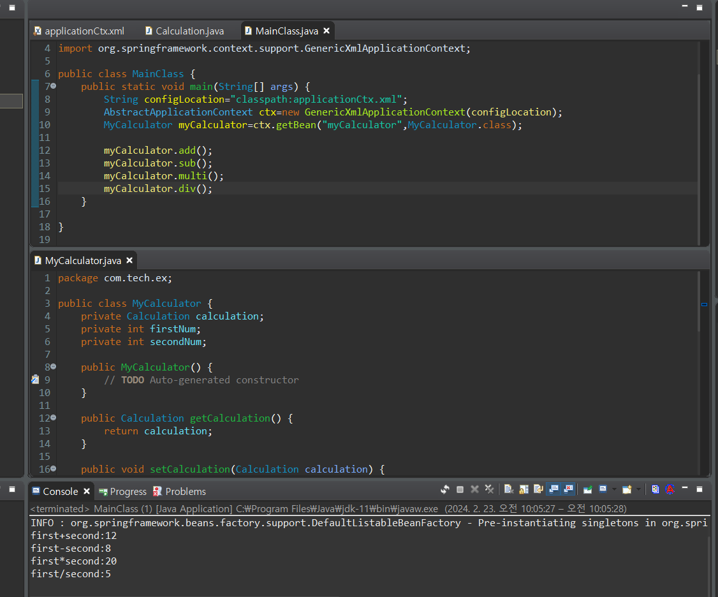Collapse the getCalculation method fold marker
718x597 pixels.
(53, 418)
